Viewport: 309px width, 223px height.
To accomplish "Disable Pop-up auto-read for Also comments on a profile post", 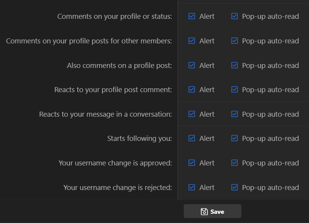I will (235, 65).
